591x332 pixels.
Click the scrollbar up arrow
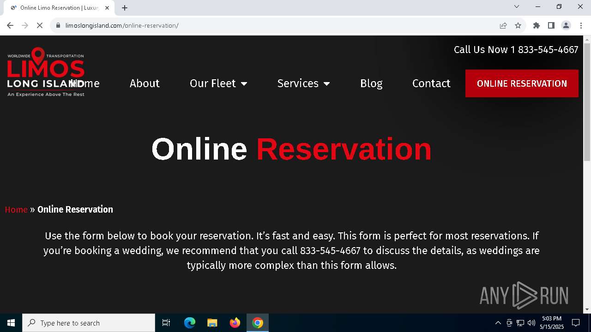(x=587, y=39)
